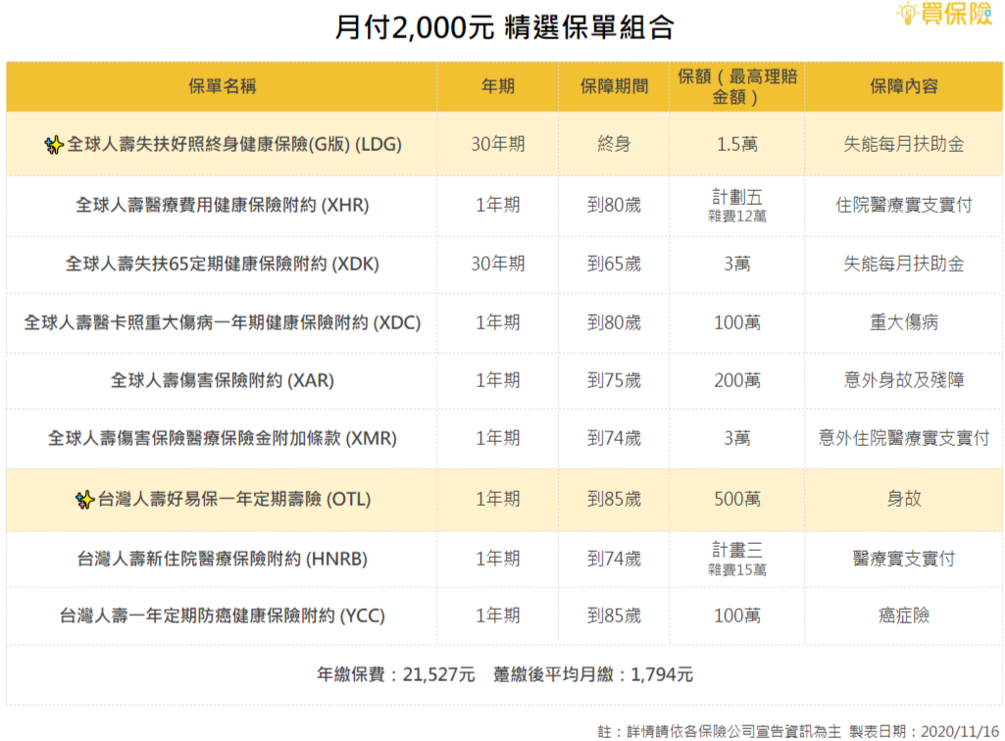Click 到80歲 in the XHR row
The width and height of the screenshot is (1005, 741).
click(614, 205)
